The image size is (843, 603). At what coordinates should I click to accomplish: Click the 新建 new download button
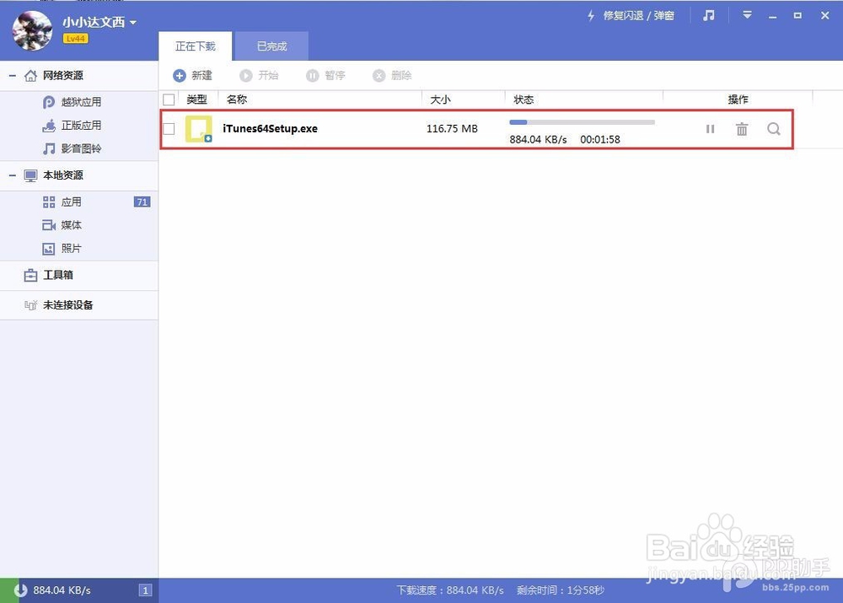tap(193, 75)
